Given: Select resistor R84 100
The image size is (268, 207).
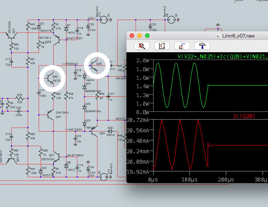Looking at the screenshot, I should coord(12,46).
